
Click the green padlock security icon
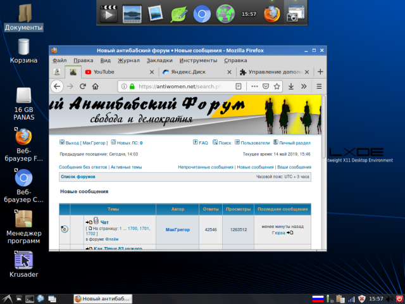pos(132,86)
